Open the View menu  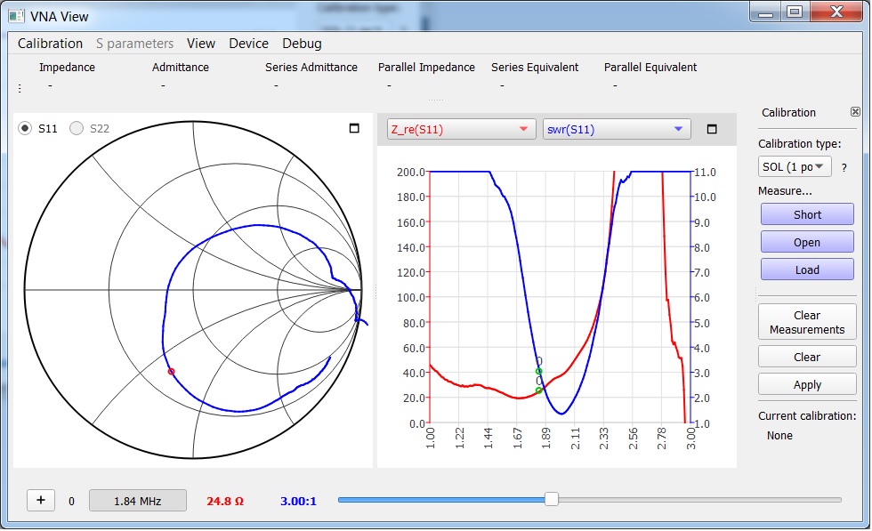(200, 44)
